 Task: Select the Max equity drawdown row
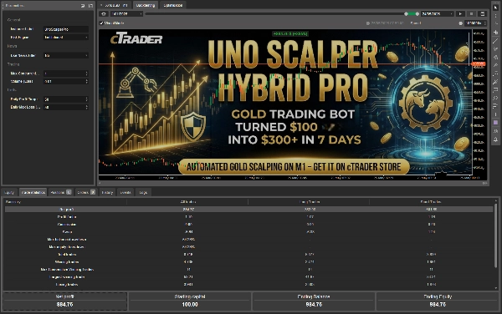(248, 247)
